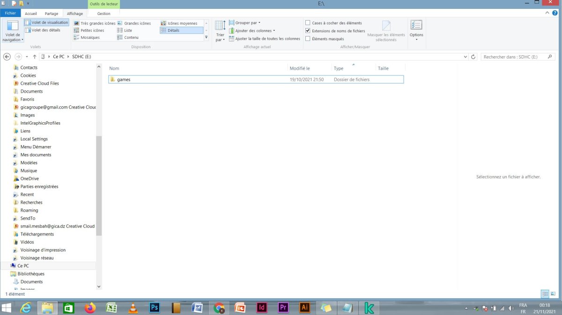Sort by the Nom column header
The width and height of the screenshot is (562, 315).
point(198,68)
